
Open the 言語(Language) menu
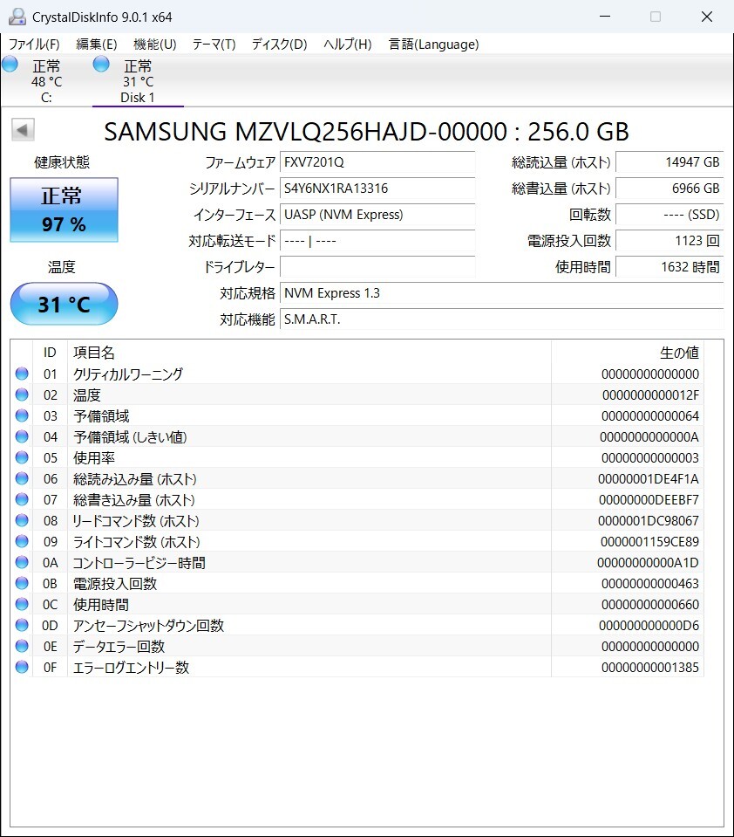433,44
